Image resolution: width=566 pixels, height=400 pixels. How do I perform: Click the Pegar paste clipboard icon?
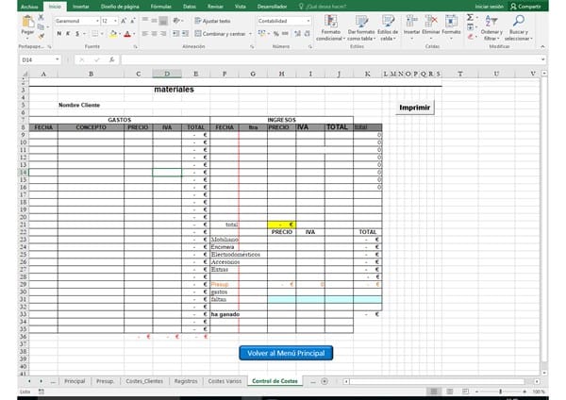click(27, 22)
